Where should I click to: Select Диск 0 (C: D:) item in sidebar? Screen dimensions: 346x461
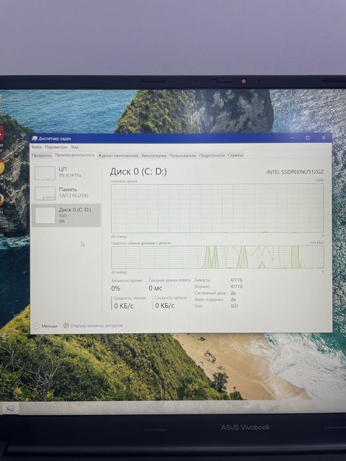tap(66, 215)
